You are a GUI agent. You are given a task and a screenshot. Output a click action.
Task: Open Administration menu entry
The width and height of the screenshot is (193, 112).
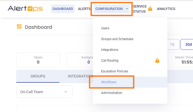coord(130,93)
